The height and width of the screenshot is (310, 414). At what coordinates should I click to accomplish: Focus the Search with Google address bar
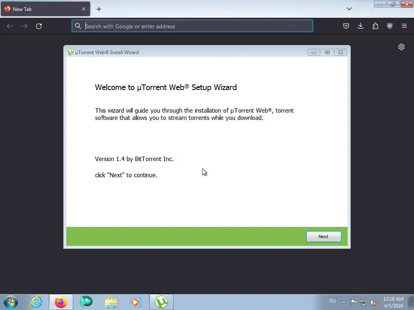[192, 26]
